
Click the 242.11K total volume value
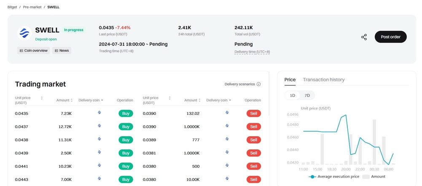coord(244,27)
